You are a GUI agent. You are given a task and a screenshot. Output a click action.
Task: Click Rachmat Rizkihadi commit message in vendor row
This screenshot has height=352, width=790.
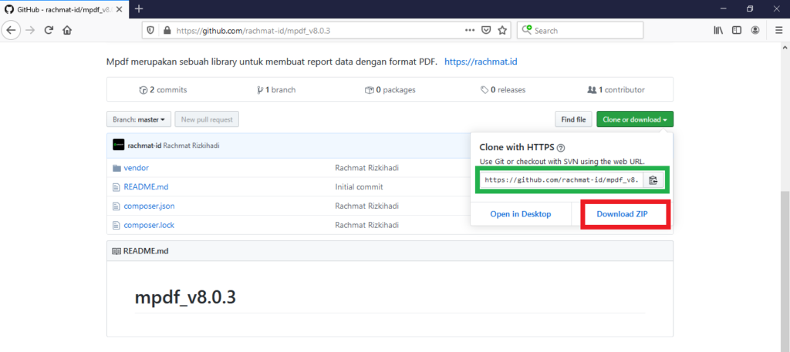pyautogui.click(x=366, y=168)
